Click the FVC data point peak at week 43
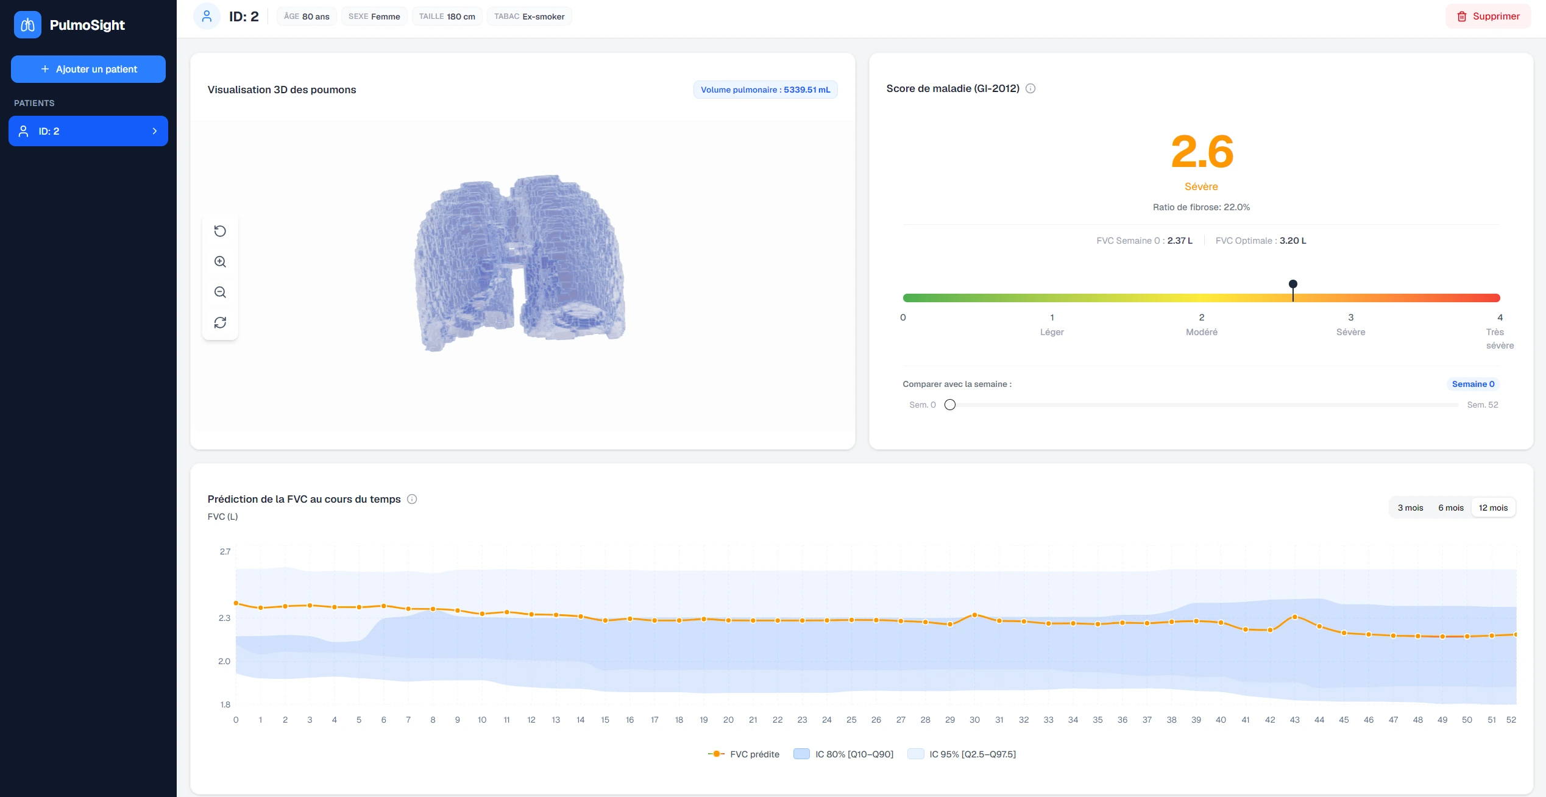The width and height of the screenshot is (1546, 797). tap(1294, 617)
